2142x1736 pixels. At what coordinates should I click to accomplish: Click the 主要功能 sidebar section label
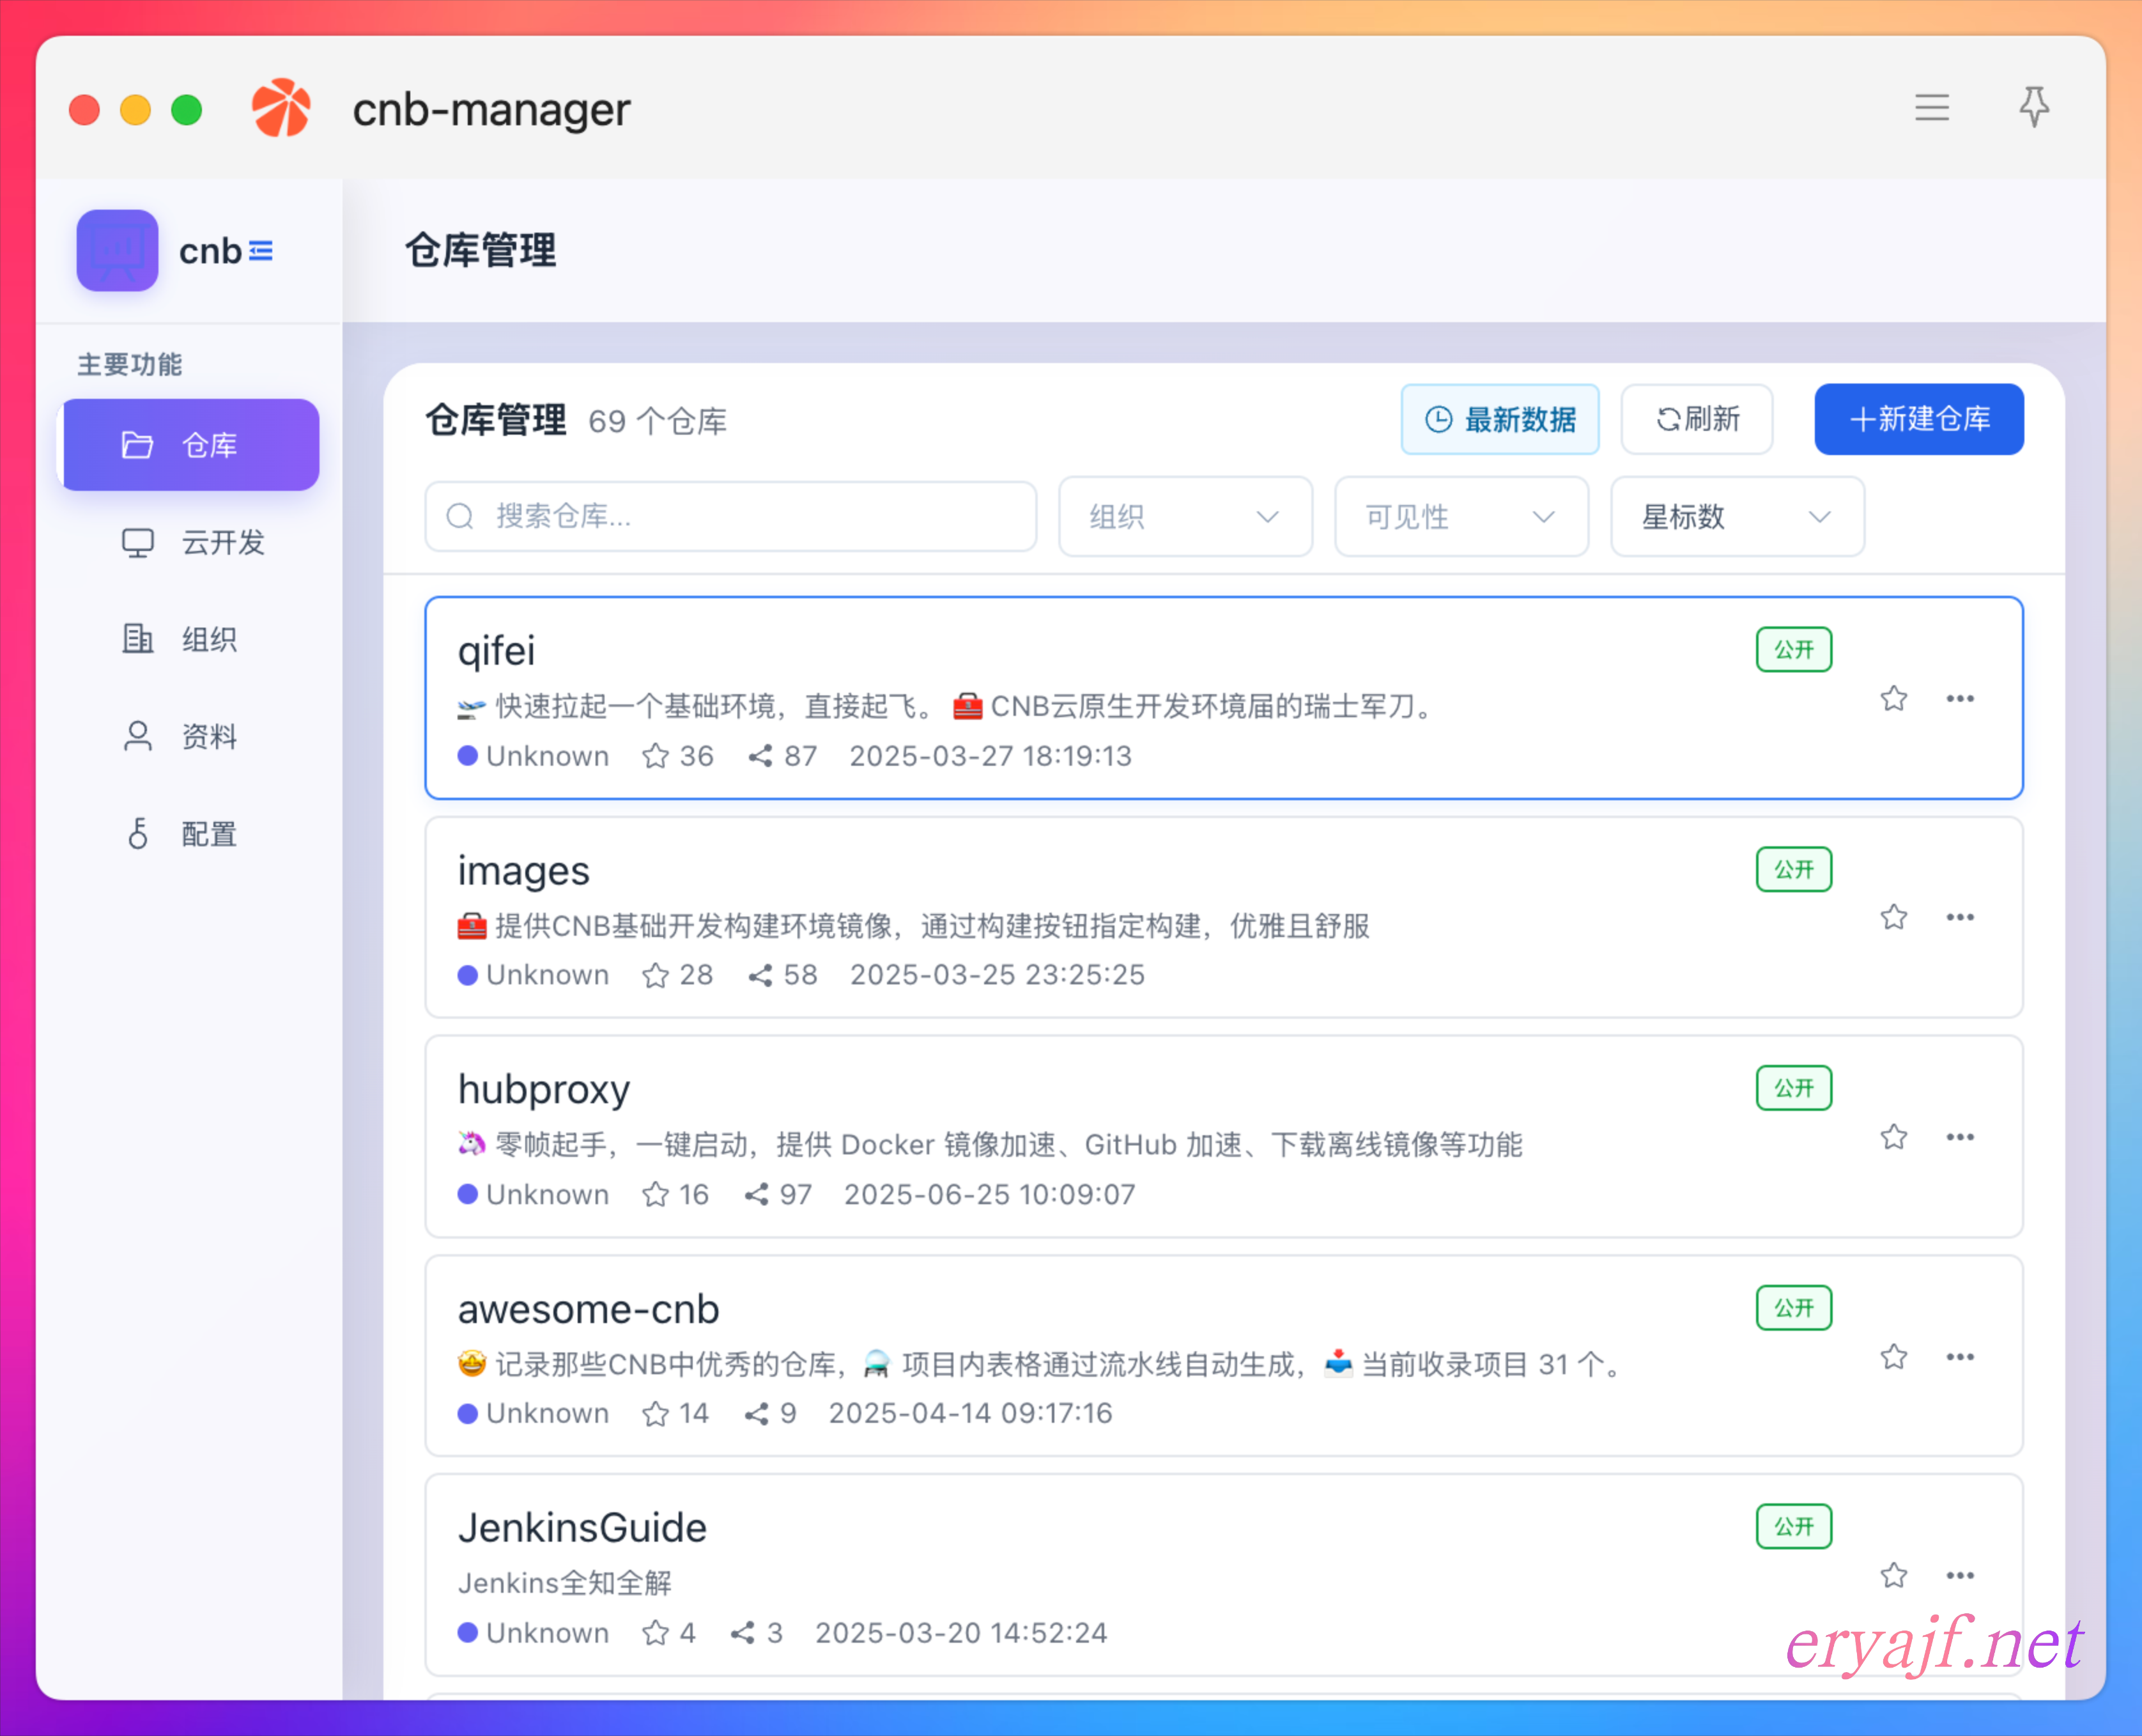pos(130,365)
